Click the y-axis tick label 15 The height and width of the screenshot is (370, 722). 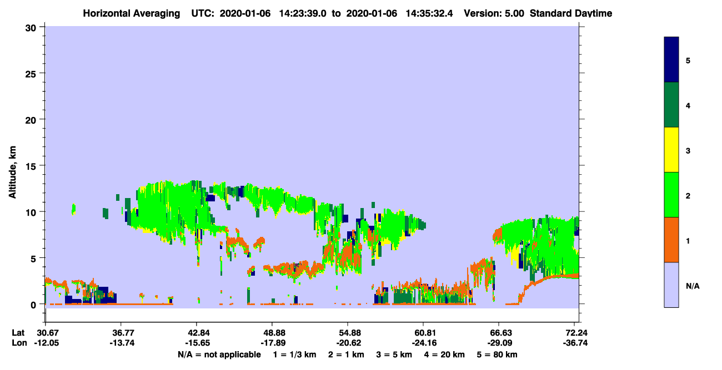click(32, 166)
